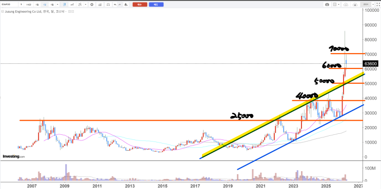Click the red buy button
This screenshot has width=381, height=189.
[x=139, y=5]
